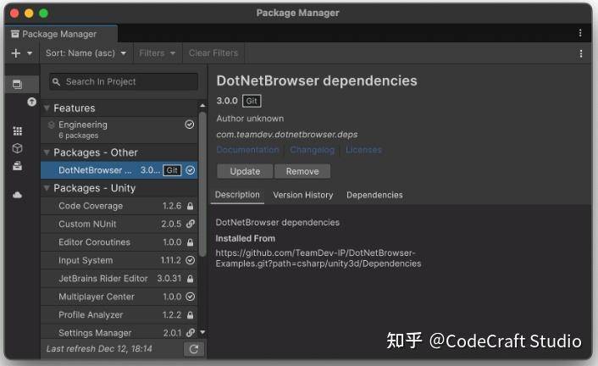Click the Editor Coroutines lock icon
The image size is (598, 366).
(190, 242)
